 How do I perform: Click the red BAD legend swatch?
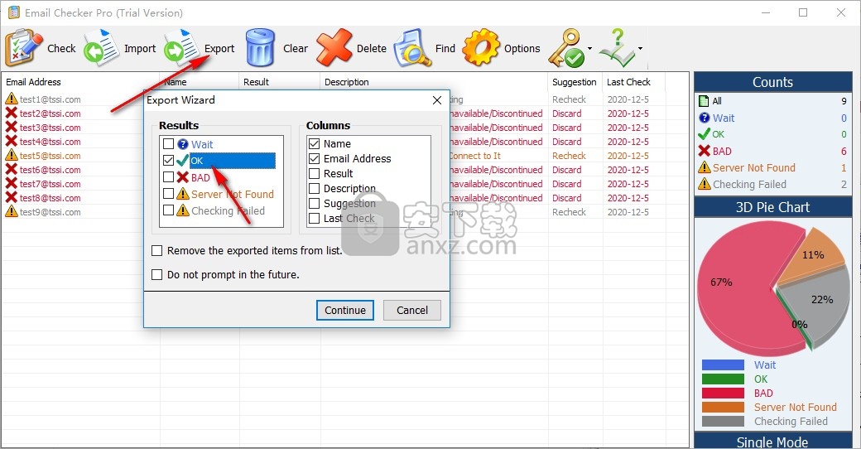[x=723, y=393]
